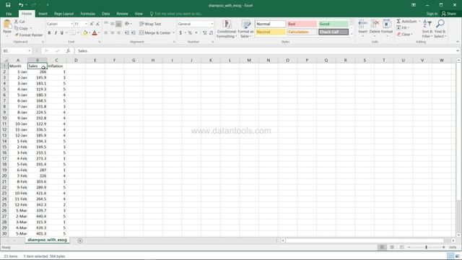Toggle Wrap Text
This screenshot has width=462, height=260.
[x=150, y=24]
